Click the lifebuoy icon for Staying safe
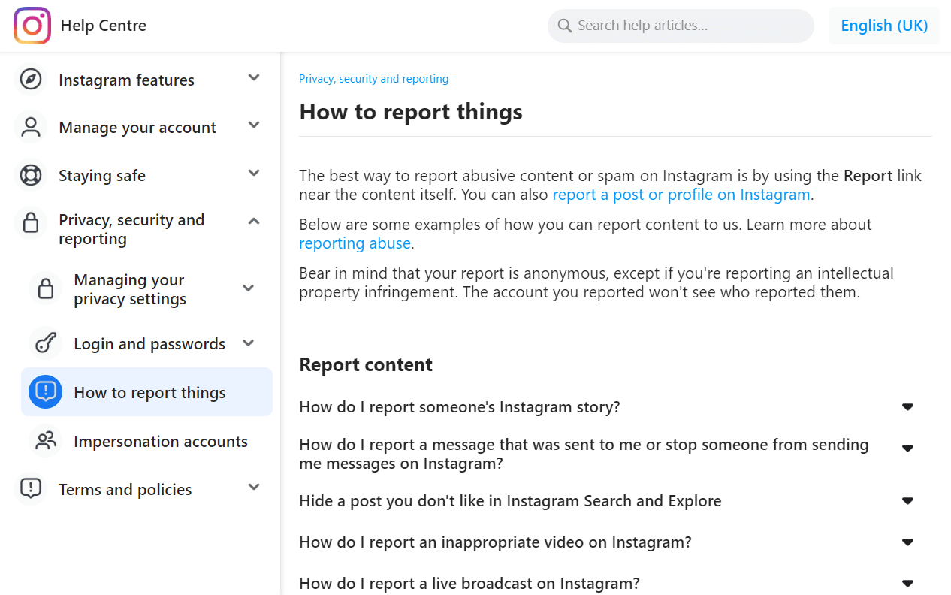Image resolution: width=951 pixels, height=595 pixels. [x=31, y=175]
